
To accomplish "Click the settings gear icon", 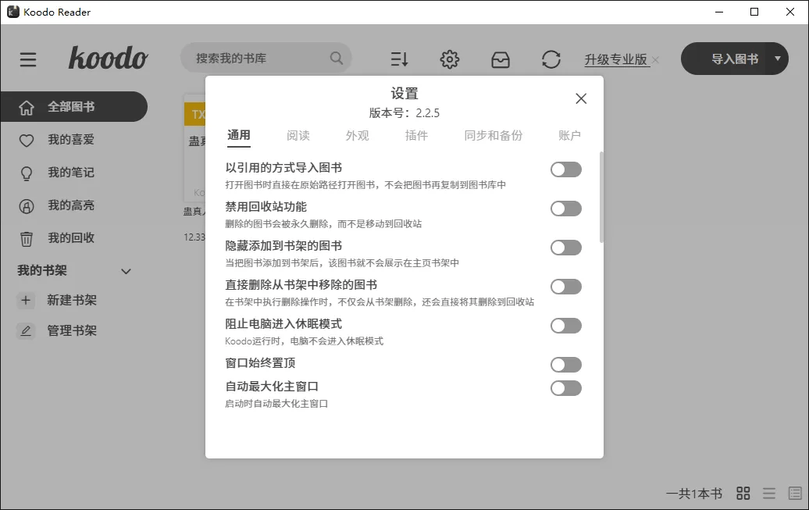I will (x=449, y=59).
